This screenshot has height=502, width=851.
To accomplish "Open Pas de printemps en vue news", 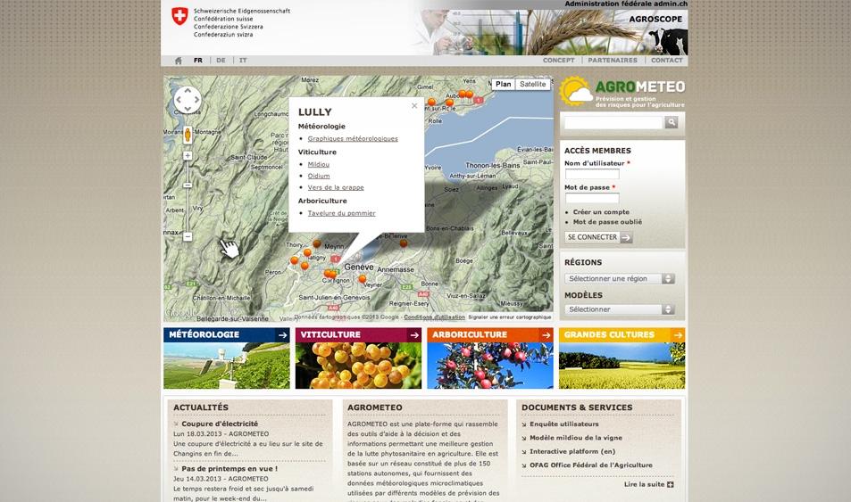I will pyautogui.click(x=229, y=469).
